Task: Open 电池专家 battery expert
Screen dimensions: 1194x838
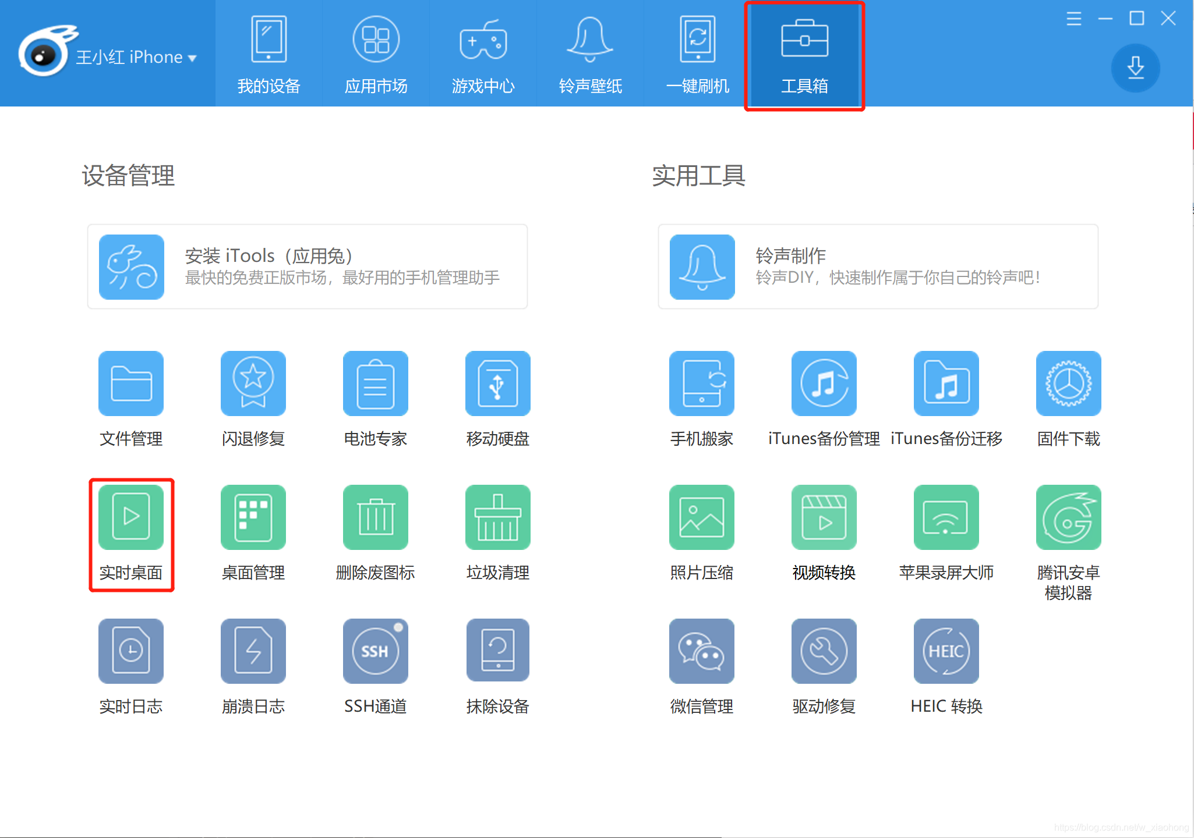Action: pos(375,384)
